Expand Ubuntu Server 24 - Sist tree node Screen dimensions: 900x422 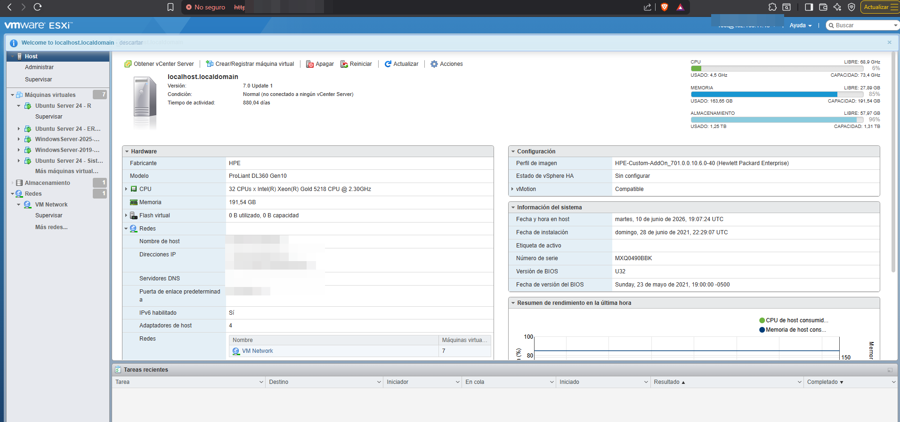(19, 161)
